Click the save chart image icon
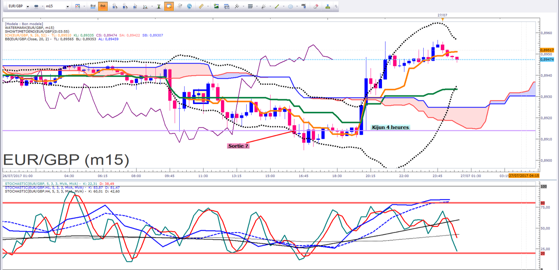The image size is (559, 270). (216, 6)
